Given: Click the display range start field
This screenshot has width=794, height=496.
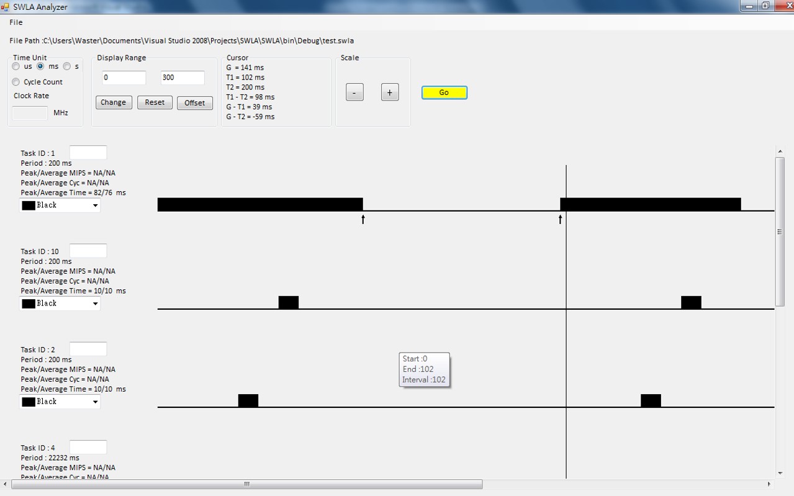Looking at the screenshot, I should 124,78.
